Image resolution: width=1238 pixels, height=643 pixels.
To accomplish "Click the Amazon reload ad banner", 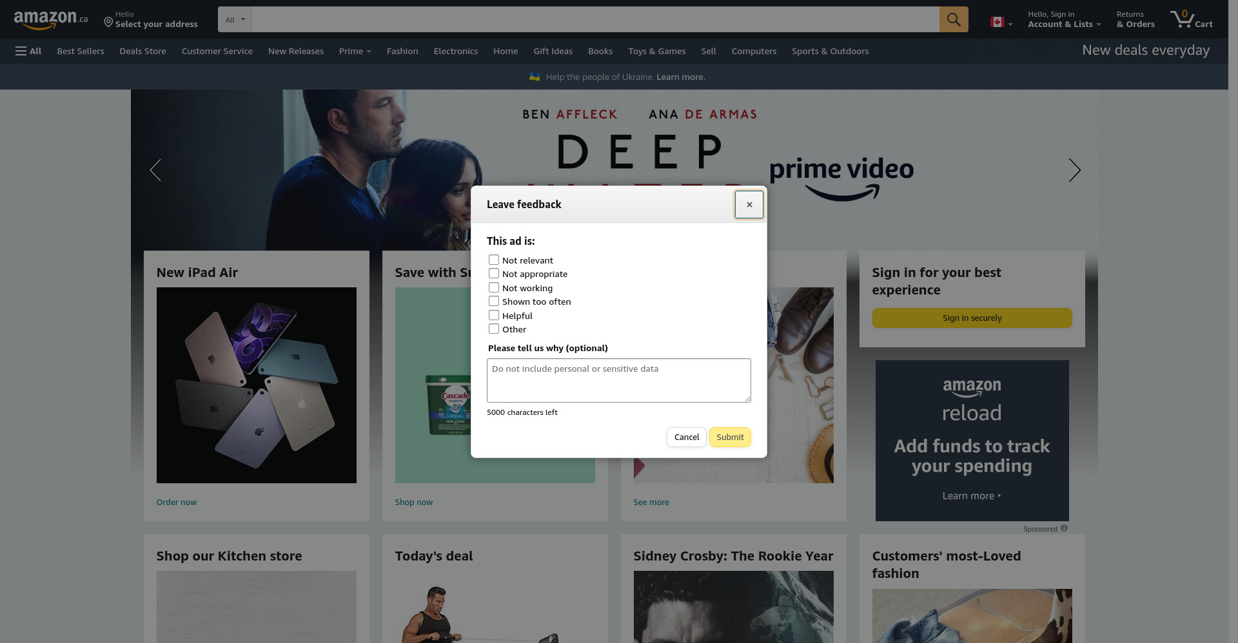I will tap(972, 440).
